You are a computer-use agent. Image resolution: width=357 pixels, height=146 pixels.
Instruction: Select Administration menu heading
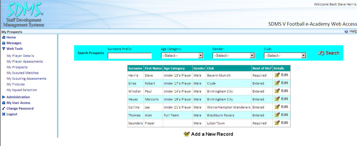point(18,97)
